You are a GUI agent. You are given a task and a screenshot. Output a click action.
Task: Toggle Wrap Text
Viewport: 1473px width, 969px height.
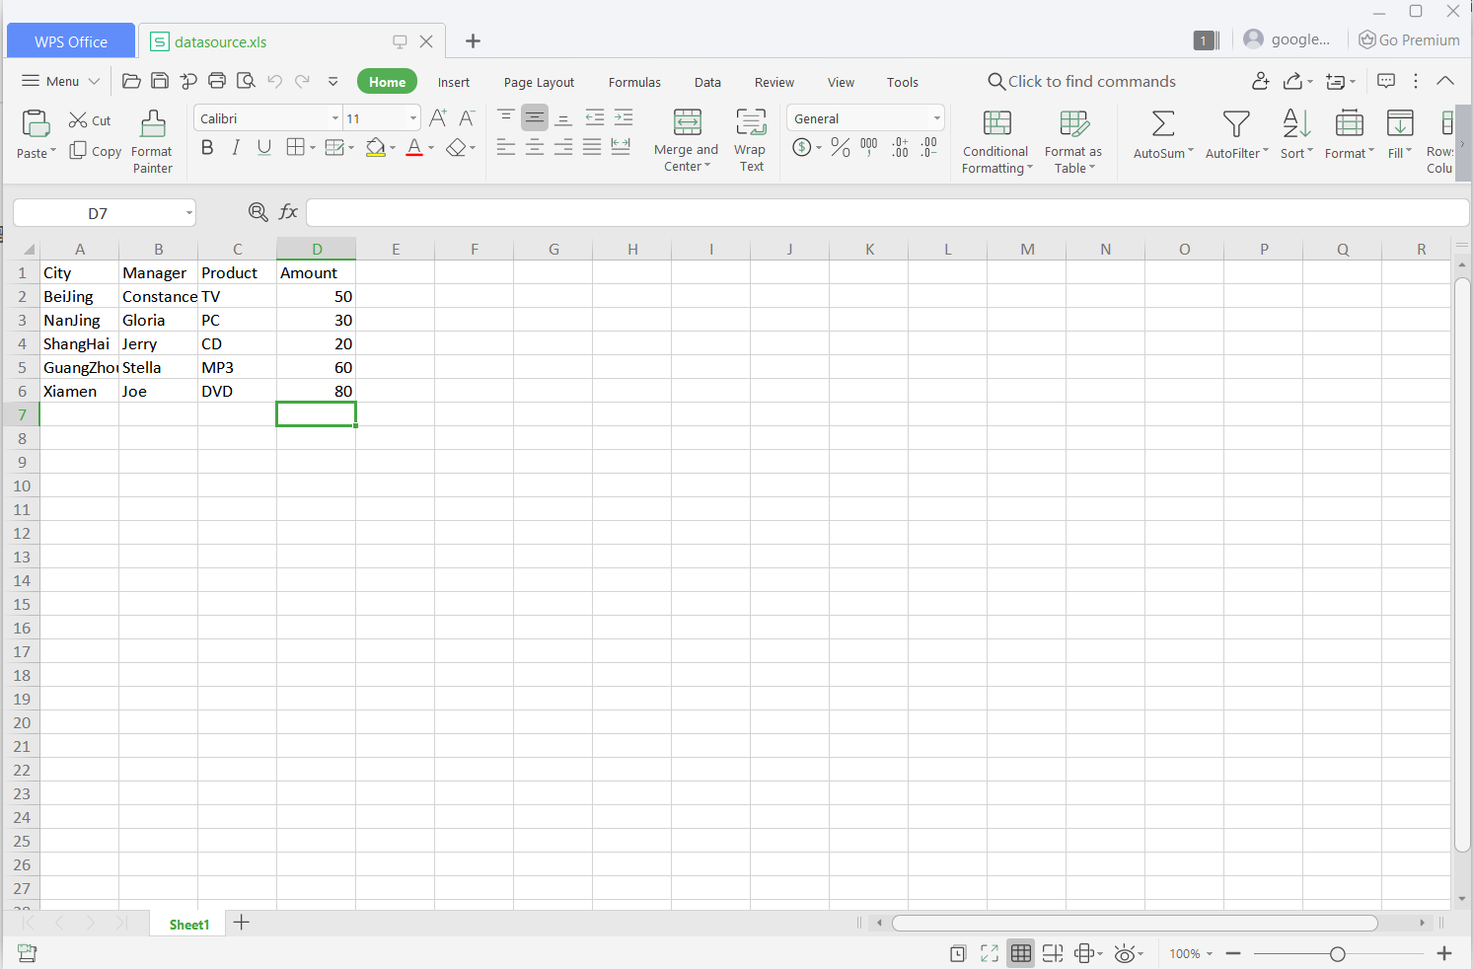coord(751,141)
